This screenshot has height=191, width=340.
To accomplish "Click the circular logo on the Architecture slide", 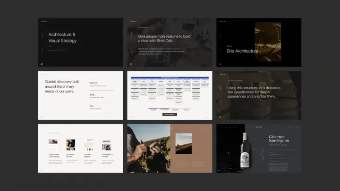I will coord(42,64).
